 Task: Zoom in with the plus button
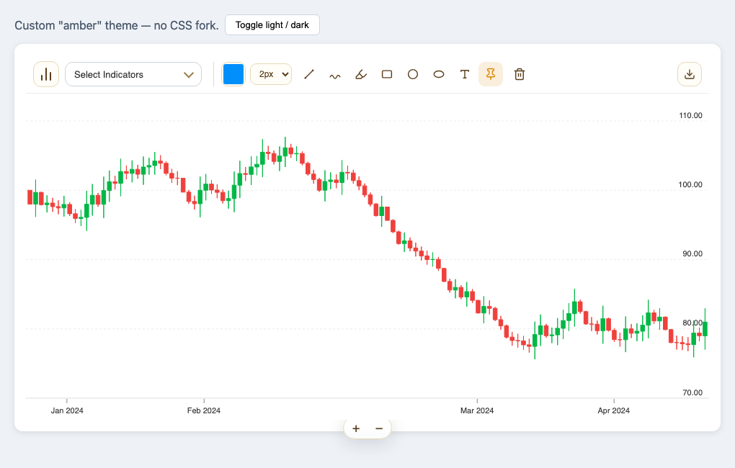pyautogui.click(x=356, y=428)
